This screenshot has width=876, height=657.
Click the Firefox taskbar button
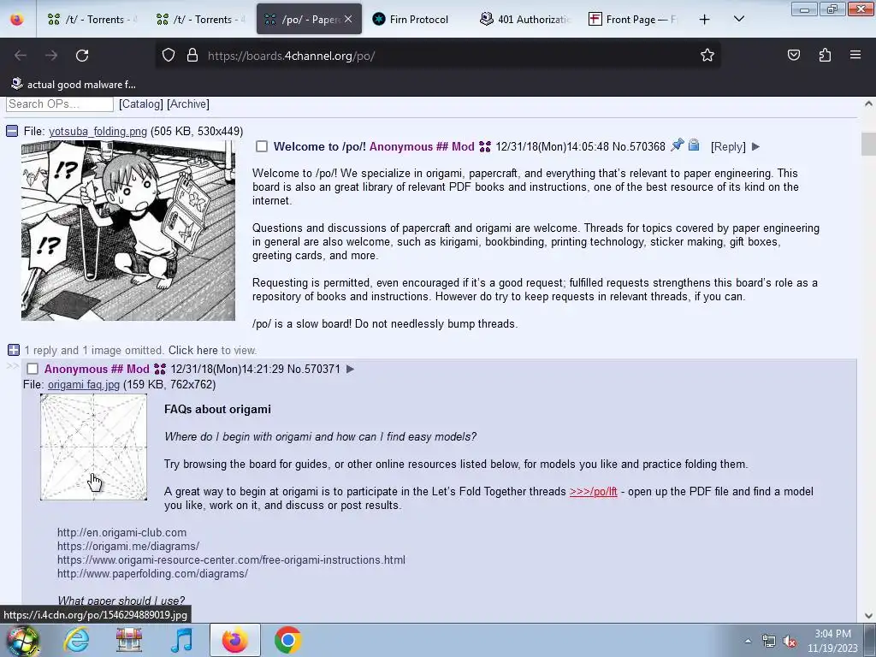[234, 640]
